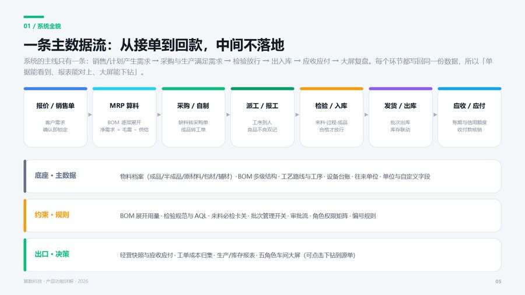This screenshot has height=295, width=525.
Task: Click the subtitle paragraph starting 系统的主线只有一条
Action: 258,66
